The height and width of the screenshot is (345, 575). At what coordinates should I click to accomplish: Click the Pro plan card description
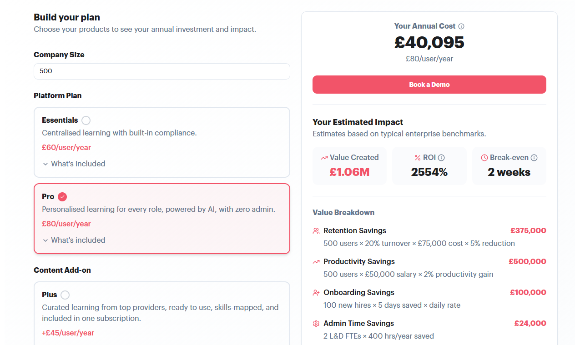point(159,210)
